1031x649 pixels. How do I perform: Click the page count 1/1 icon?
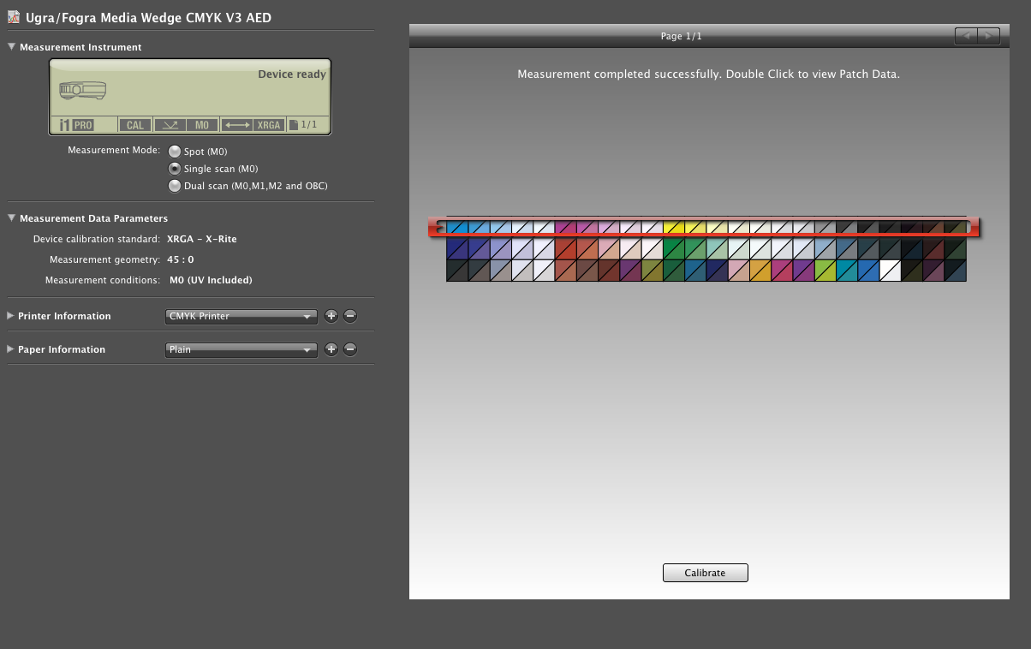point(304,125)
